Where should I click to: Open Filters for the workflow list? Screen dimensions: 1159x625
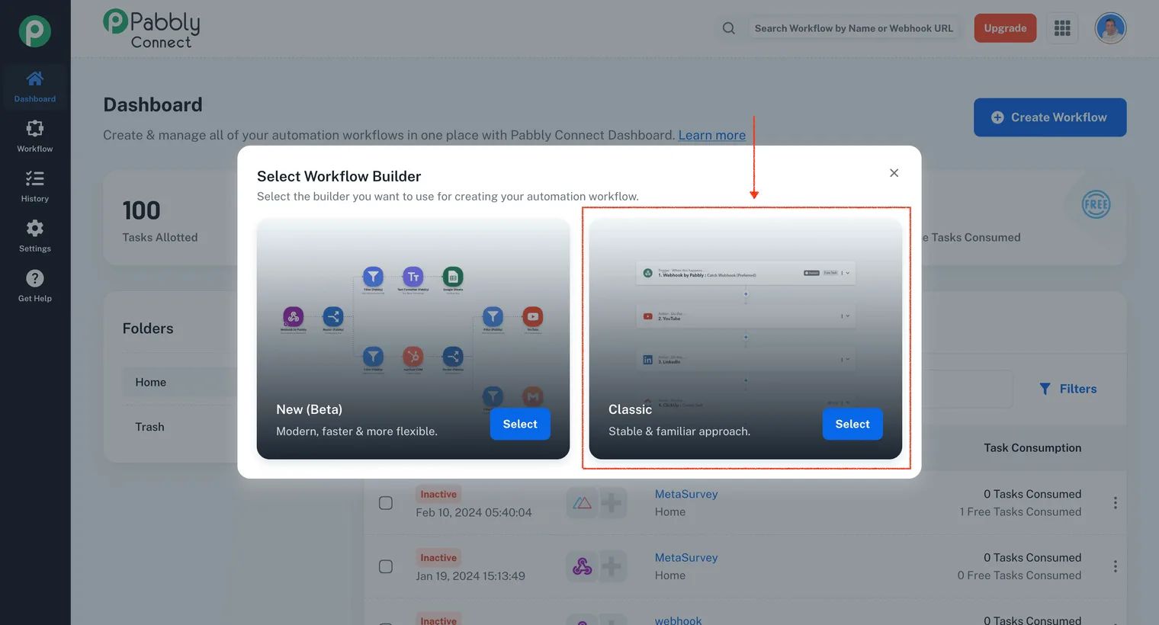pos(1067,389)
